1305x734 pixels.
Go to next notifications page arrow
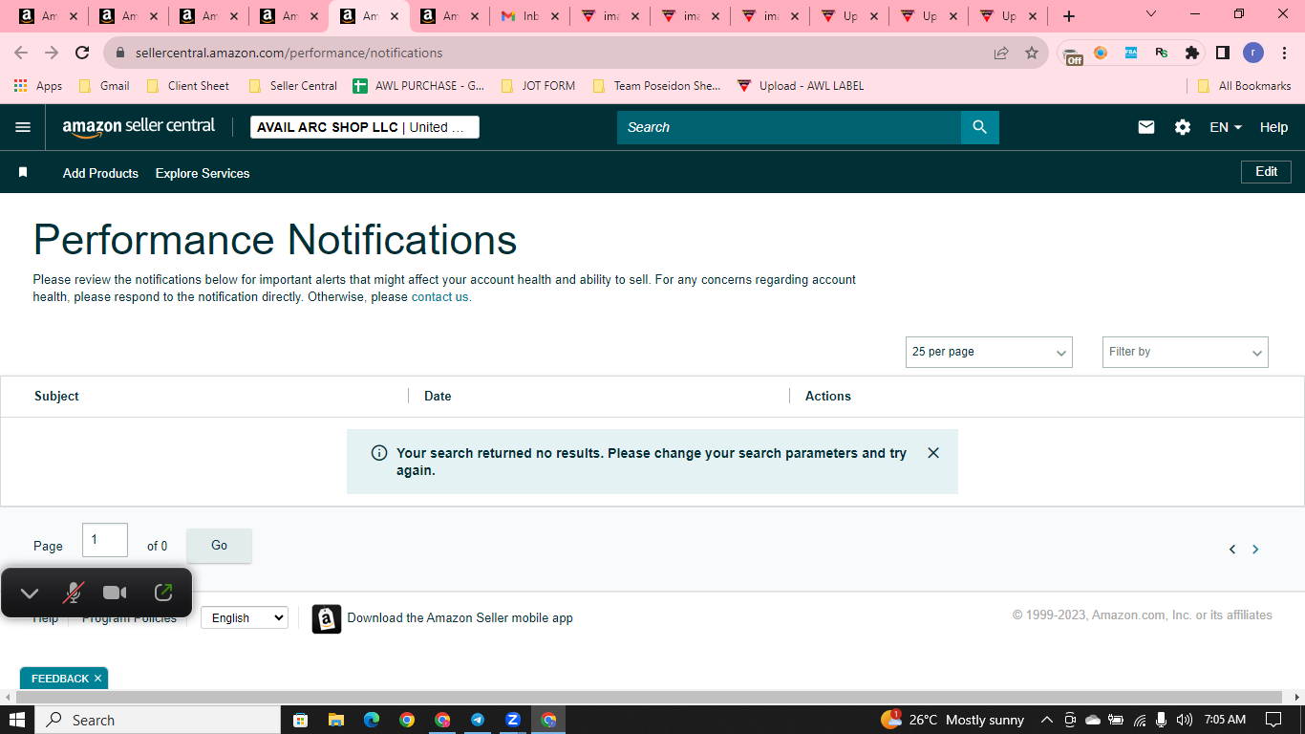pyautogui.click(x=1255, y=550)
